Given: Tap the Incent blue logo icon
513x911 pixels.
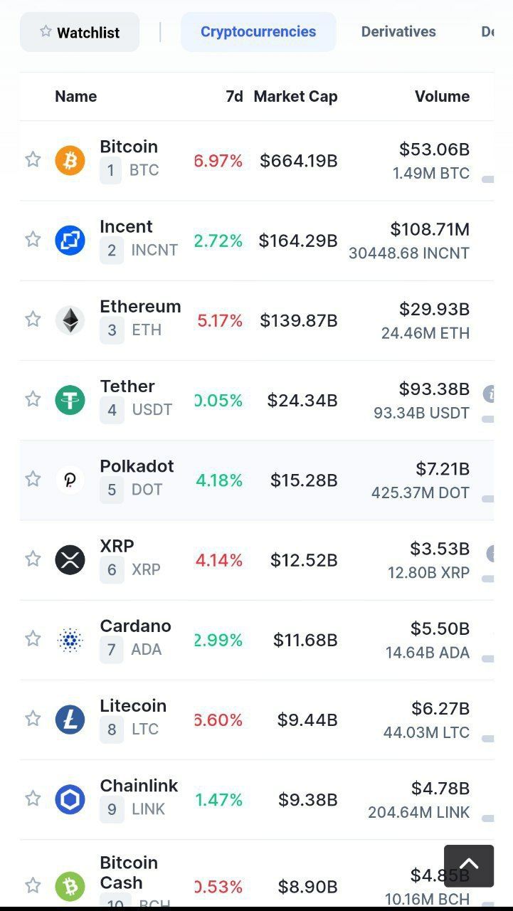Looking at the screenshot, I should [70, 241].
